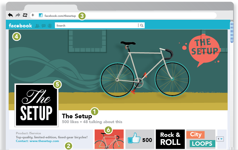Open the notifications globe icon
This screenshot has width=238, height=150.
click(50, 26)
